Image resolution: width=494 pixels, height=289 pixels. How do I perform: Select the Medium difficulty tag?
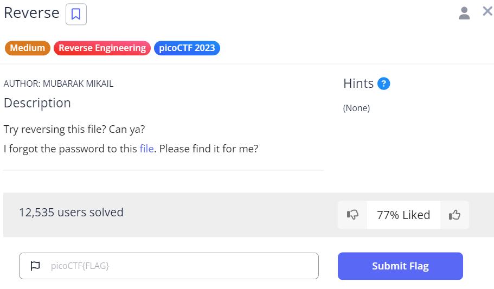[x=28, y=48]
